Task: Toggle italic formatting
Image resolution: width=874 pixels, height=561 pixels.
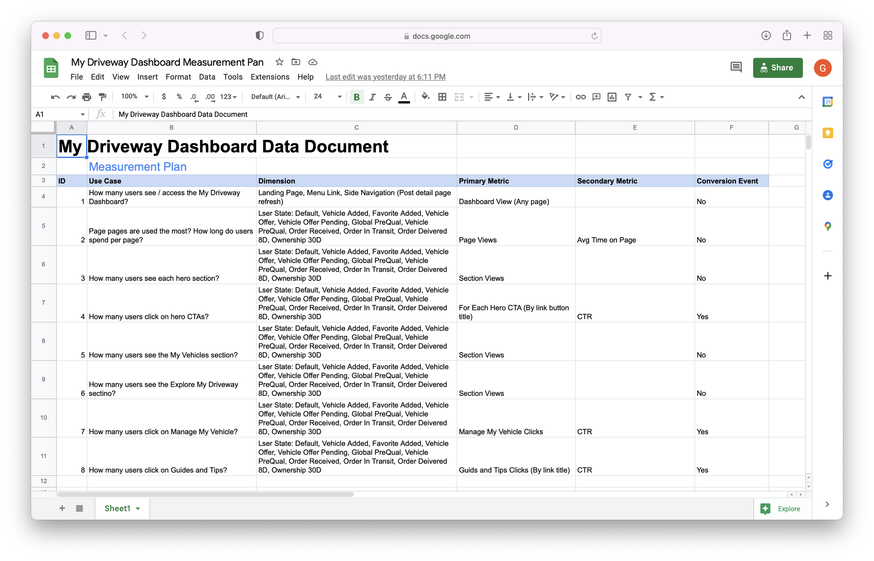Action: (372, 97)
